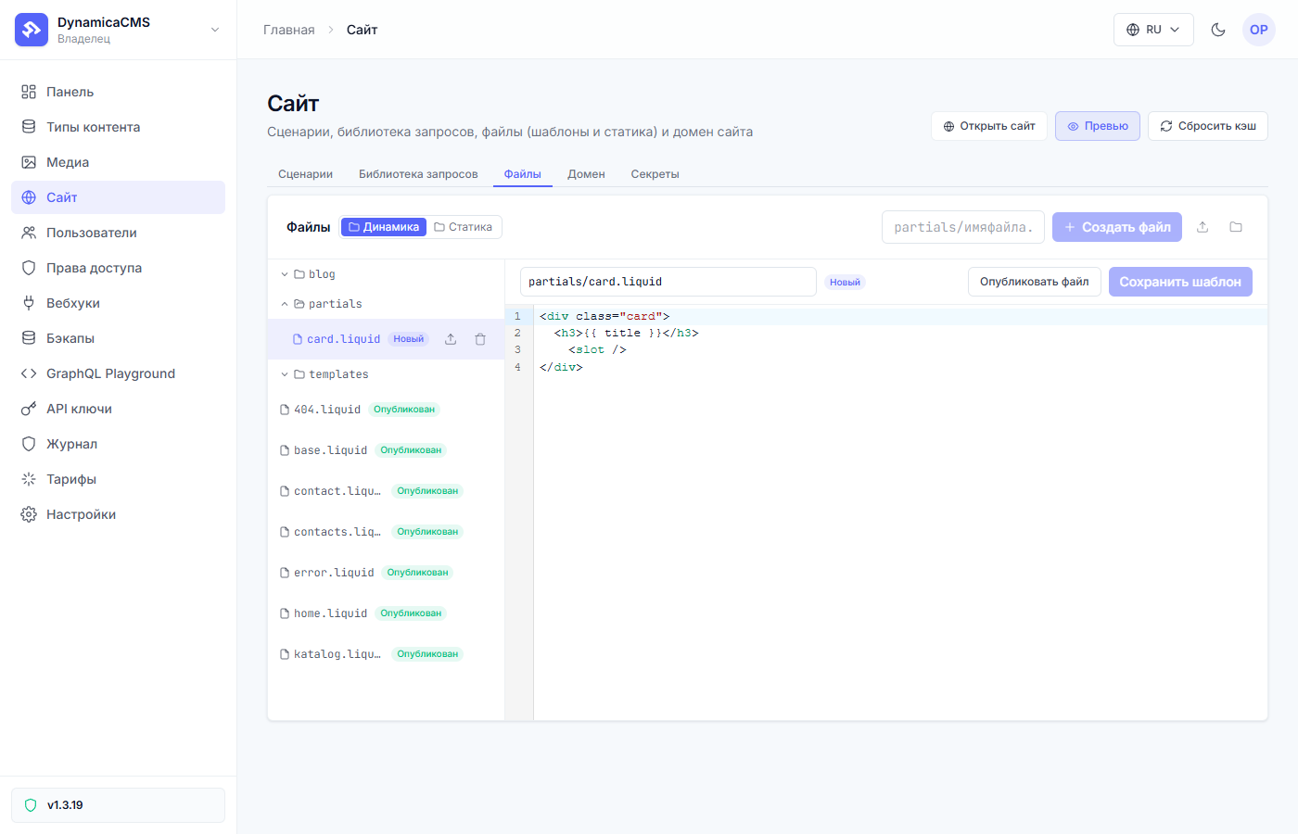Click upload icon next to card.liquid
Screen dimensions: 1298x834
pos(451,339)
